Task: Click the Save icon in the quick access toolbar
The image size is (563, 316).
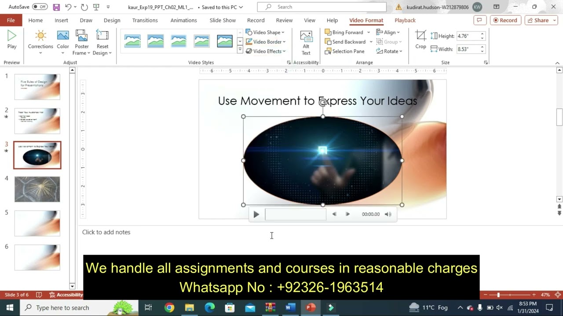Action: pos(56,7)
